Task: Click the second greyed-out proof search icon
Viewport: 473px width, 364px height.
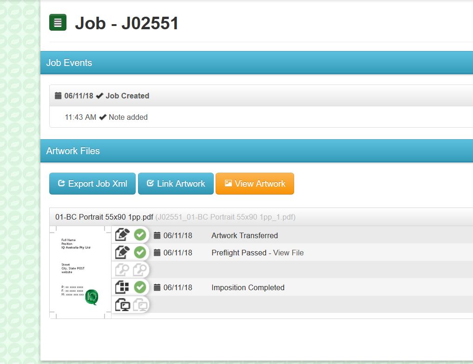Action: click(x=140, y=270)
